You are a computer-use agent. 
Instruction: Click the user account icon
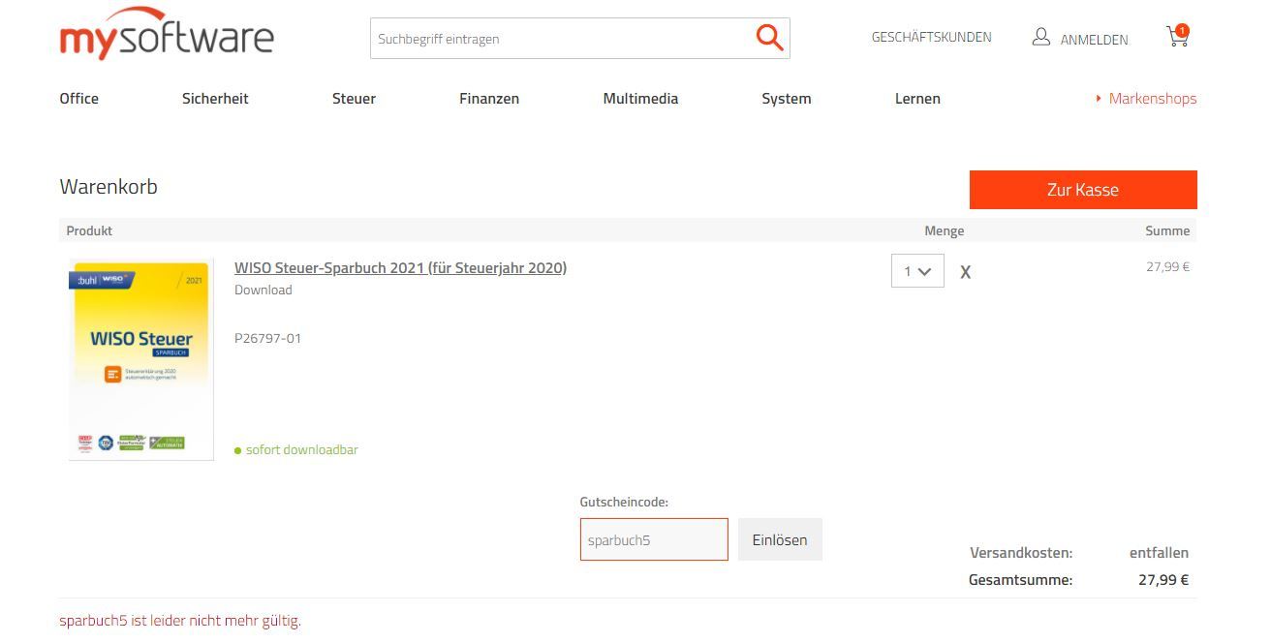point(1041,38)
